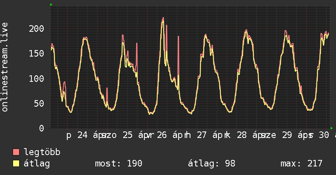Image resolution: width=336 pixels, height=175 pixels.
Task: Select the legtöbb legend label
Action: click(42, 152)
